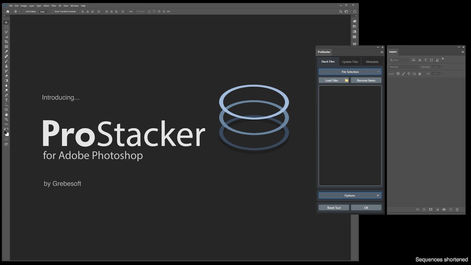471x265 pixels.
Task: Open the File menu
Action: pos(10,6)
